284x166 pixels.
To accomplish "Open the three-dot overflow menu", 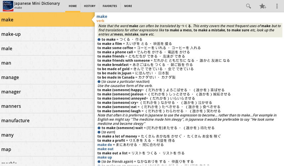I will tap(277, 6).
